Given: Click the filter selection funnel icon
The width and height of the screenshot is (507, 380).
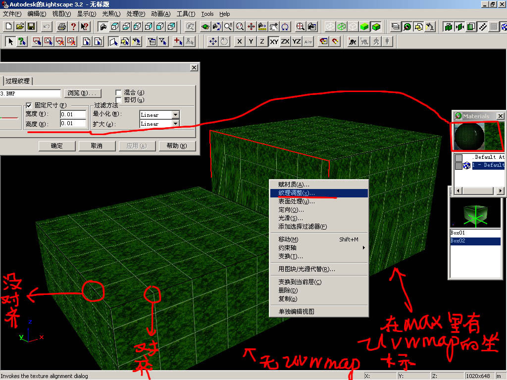Looking at the screenshot, I should (x=163, y=42).
